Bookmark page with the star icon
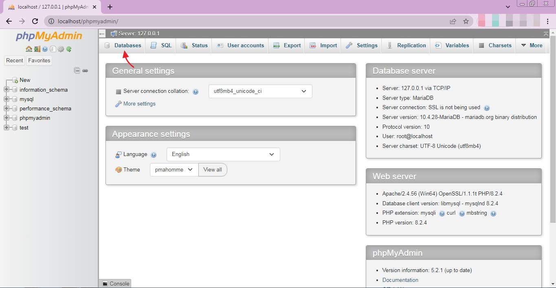 466,21
